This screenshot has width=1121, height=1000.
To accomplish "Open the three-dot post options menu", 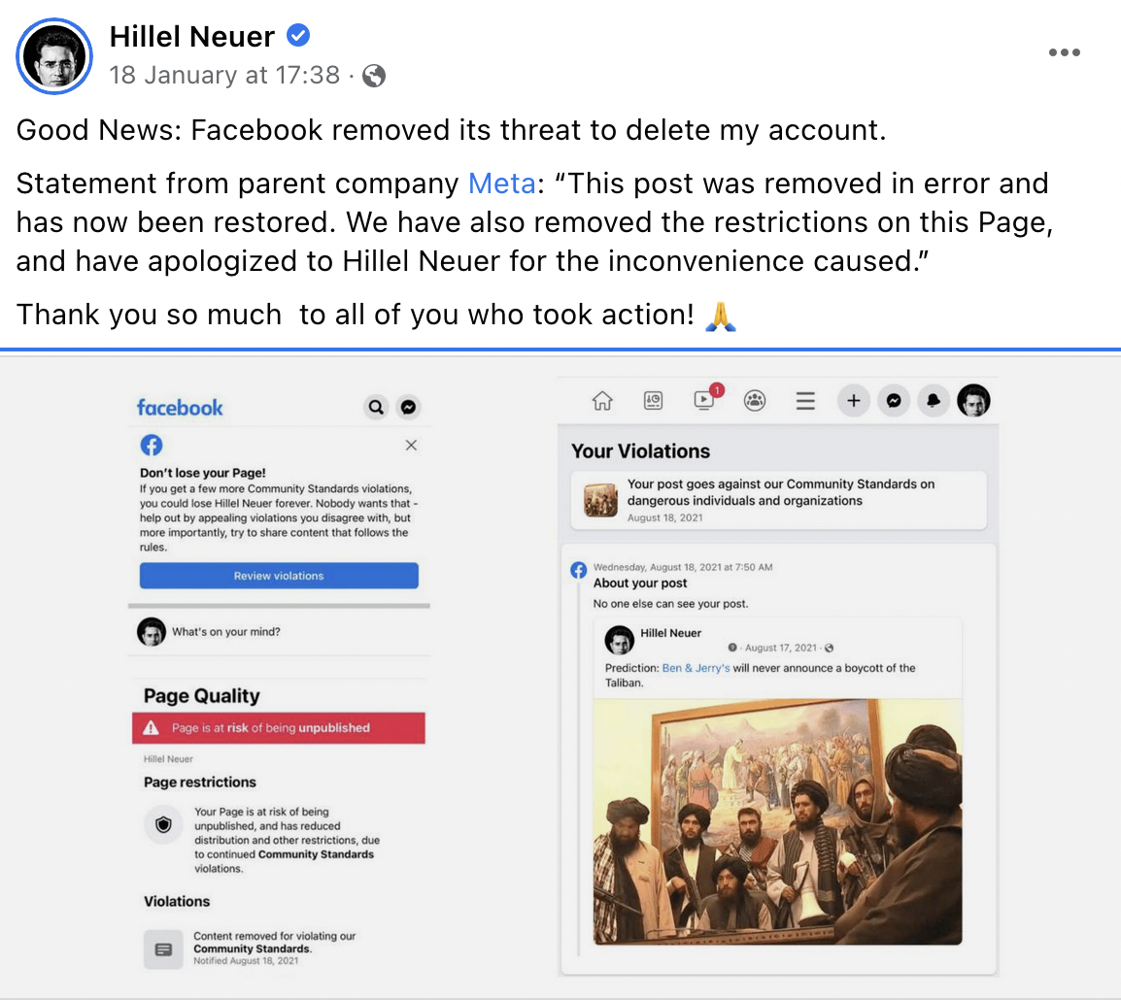I will click(x=1064, y=52).
